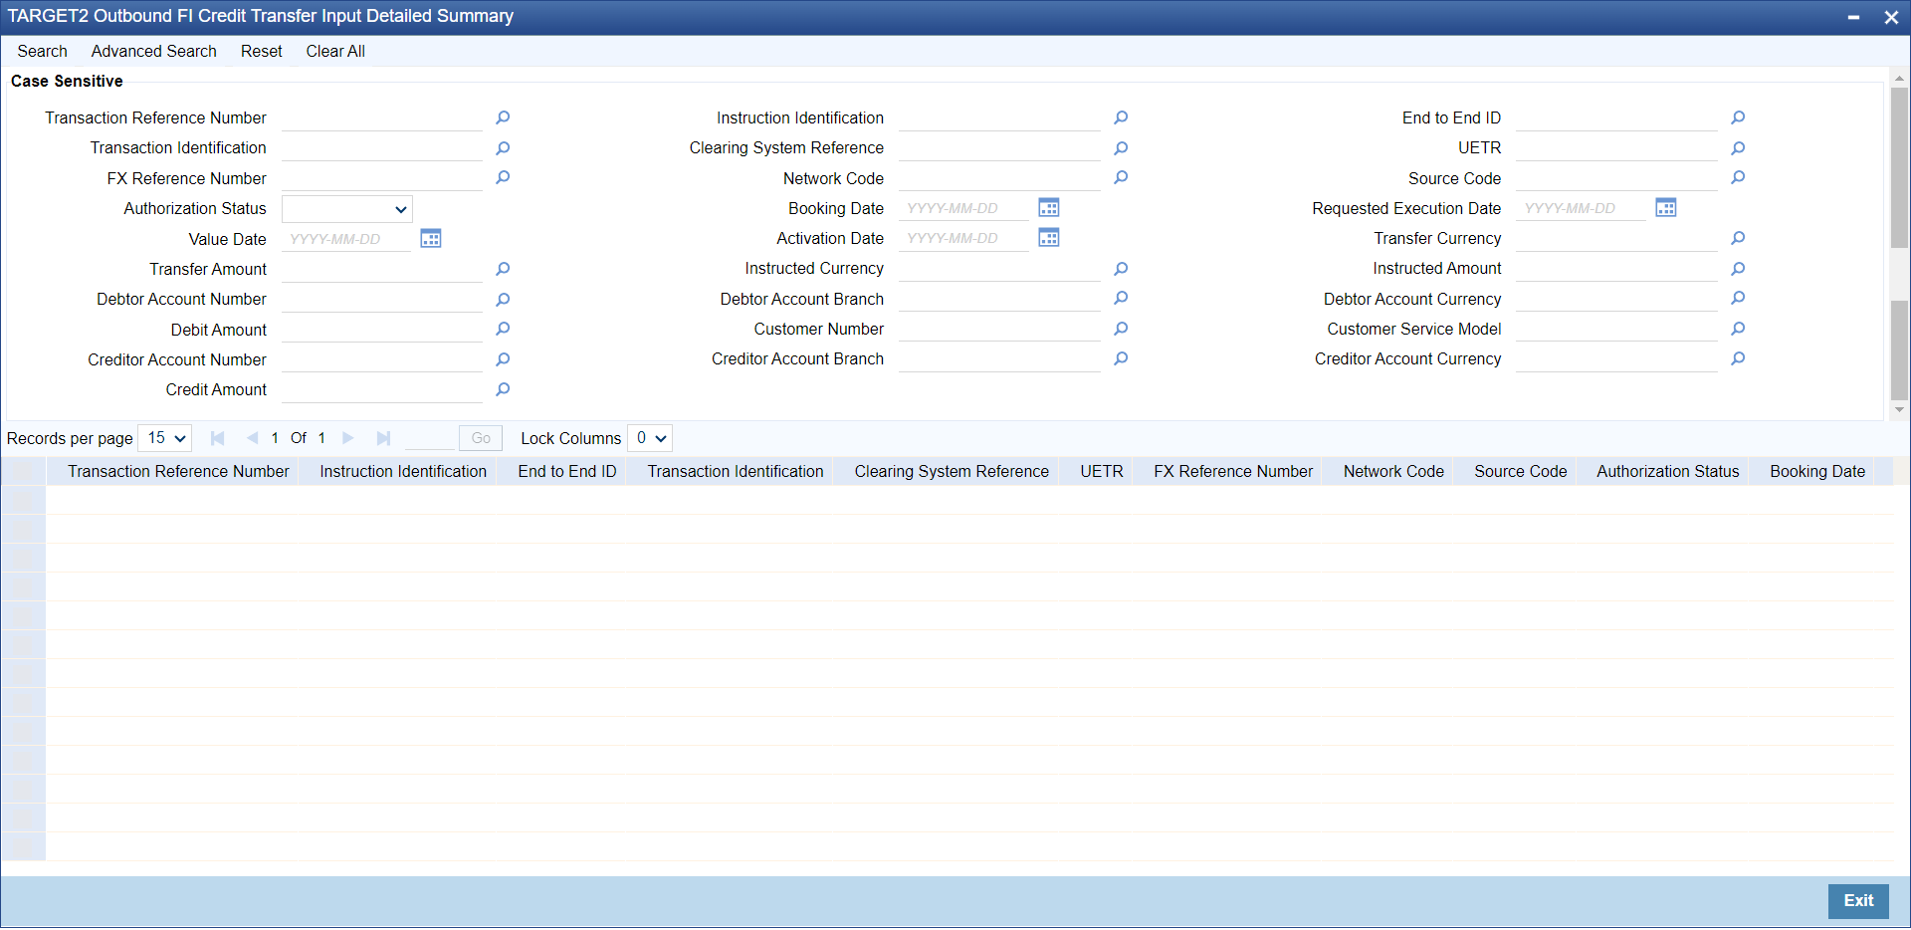Click the UETR column header
1911x930 pixels.
[1102, 472]
